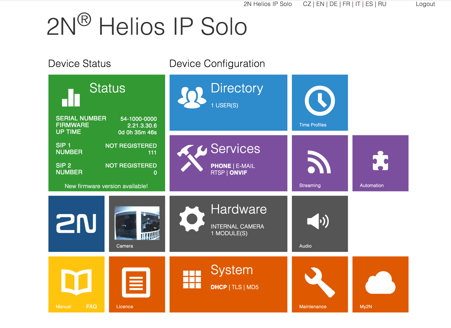The image size is (451, 328).
Task: Open the Licence document icon
Action: 136,282
